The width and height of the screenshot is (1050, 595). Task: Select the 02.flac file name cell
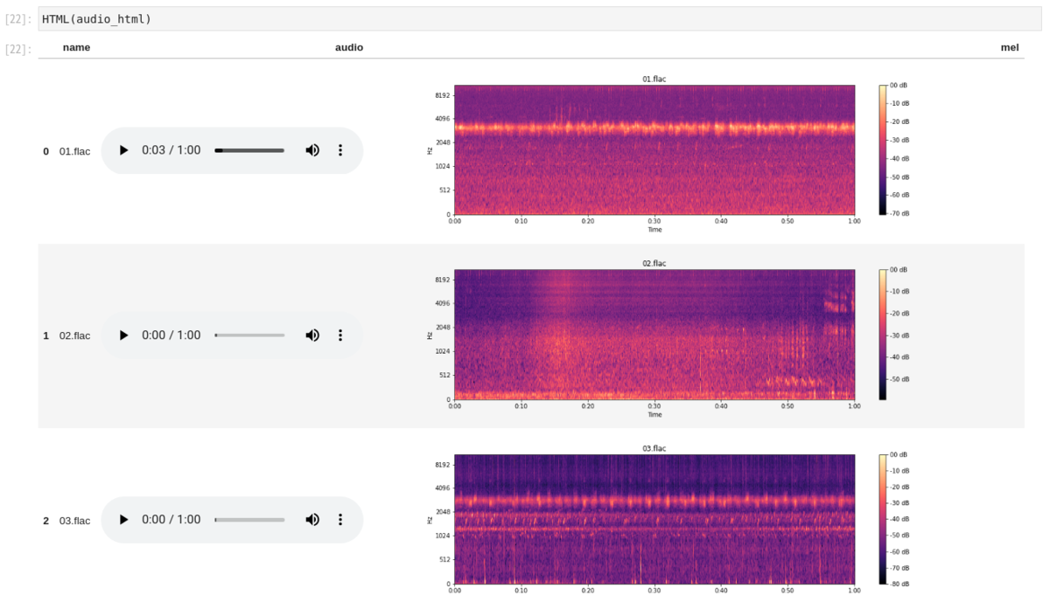point(74,336)
